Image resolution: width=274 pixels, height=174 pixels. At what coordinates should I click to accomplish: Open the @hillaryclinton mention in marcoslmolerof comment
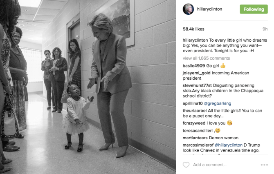pos(228,145)
